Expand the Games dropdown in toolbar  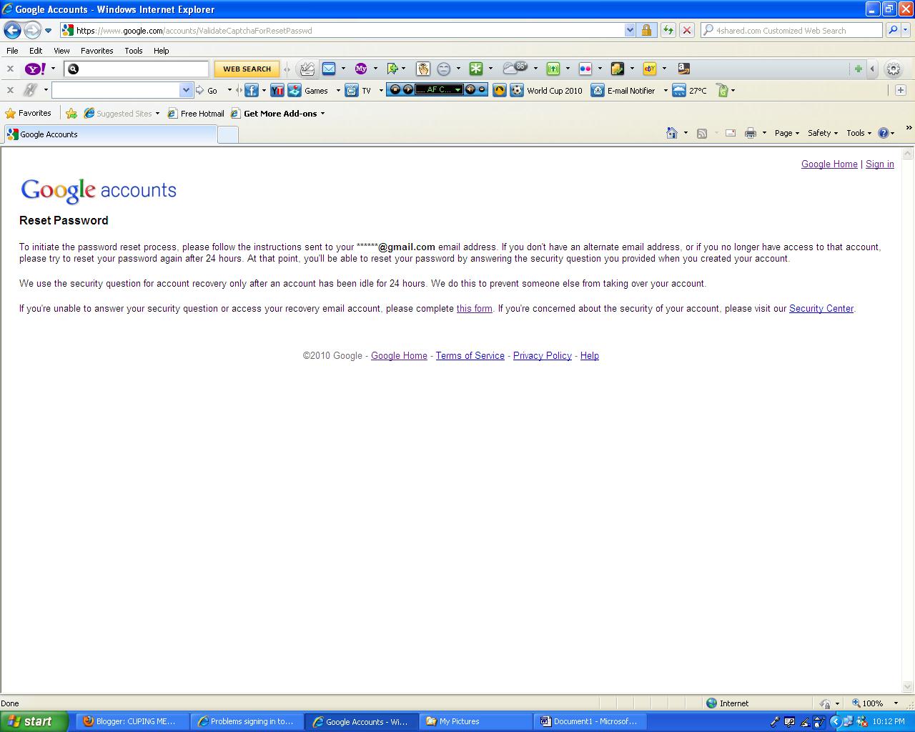(338, 91)
